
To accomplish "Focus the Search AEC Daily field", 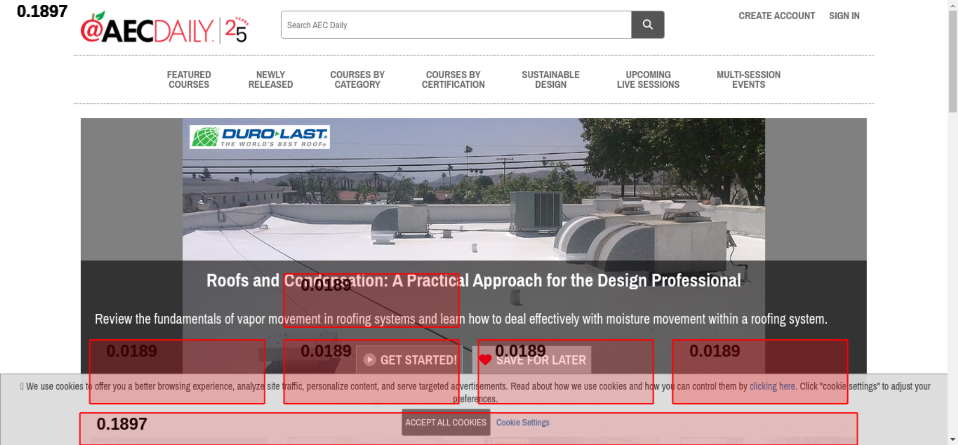I will [x=456, y=25].
